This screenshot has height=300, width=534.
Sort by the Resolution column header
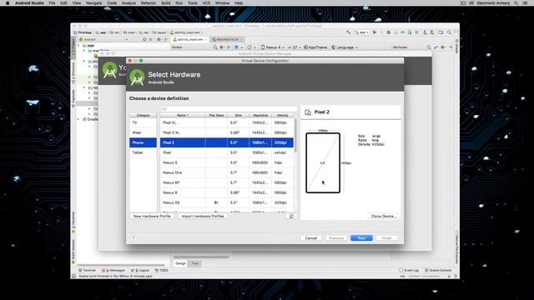(x=260, y=115)
